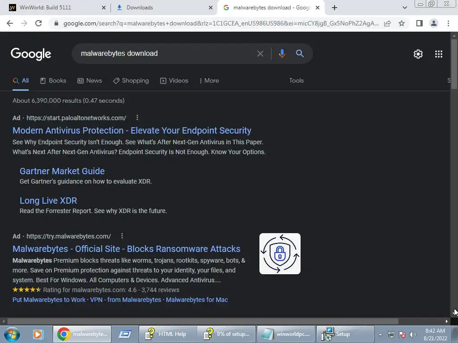Close the Downloads tab
The width and height of the screenshot is (458, 343).
point(211,8)
